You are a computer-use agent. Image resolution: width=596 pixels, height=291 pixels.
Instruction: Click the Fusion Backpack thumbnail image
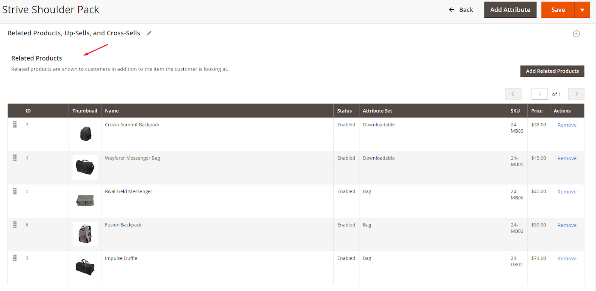[85, 234]
